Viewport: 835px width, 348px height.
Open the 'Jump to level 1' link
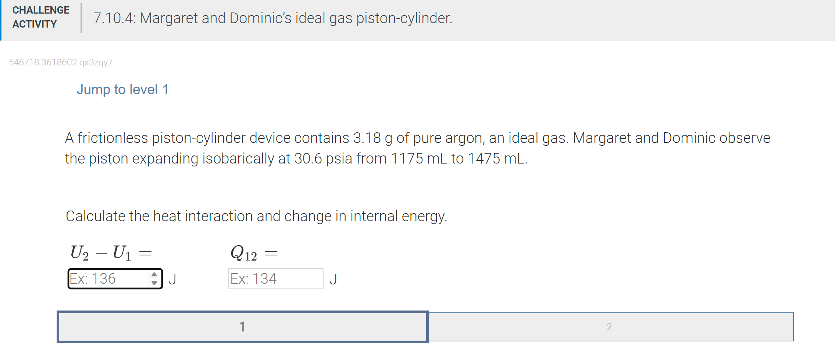click(x=122, y=89)
